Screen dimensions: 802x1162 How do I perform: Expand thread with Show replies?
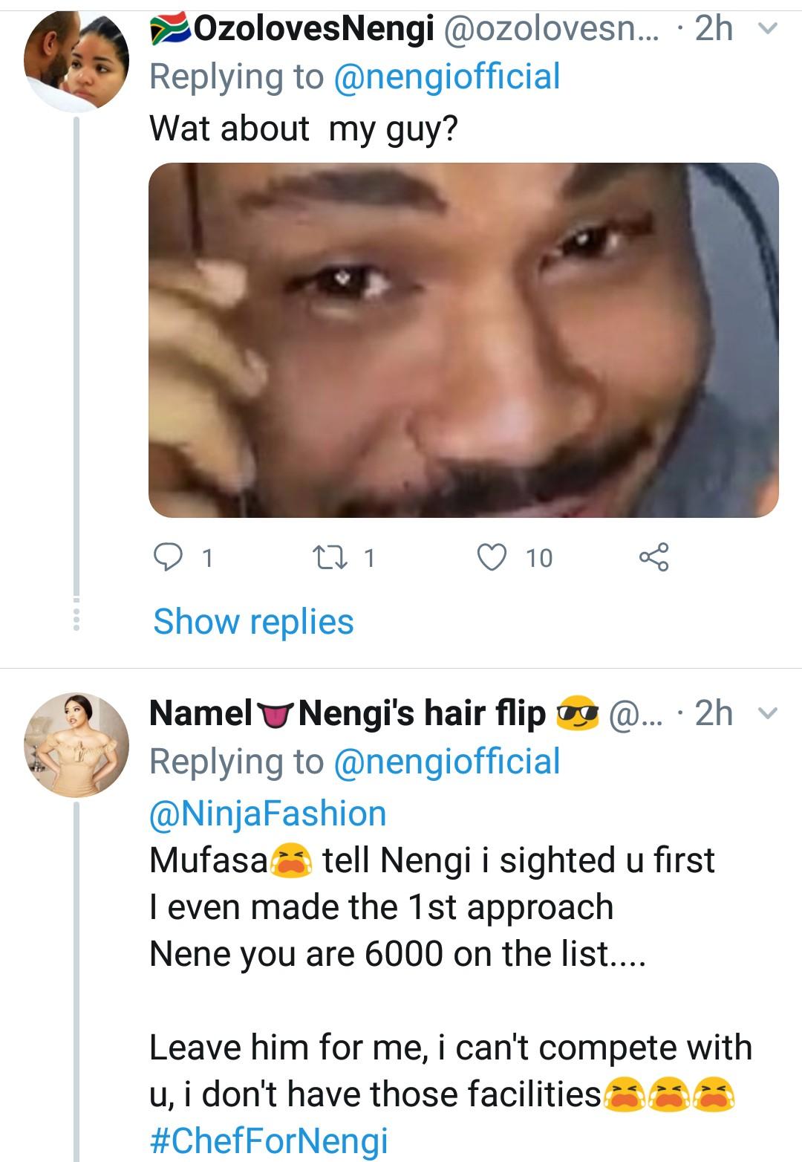click(253, 621)
